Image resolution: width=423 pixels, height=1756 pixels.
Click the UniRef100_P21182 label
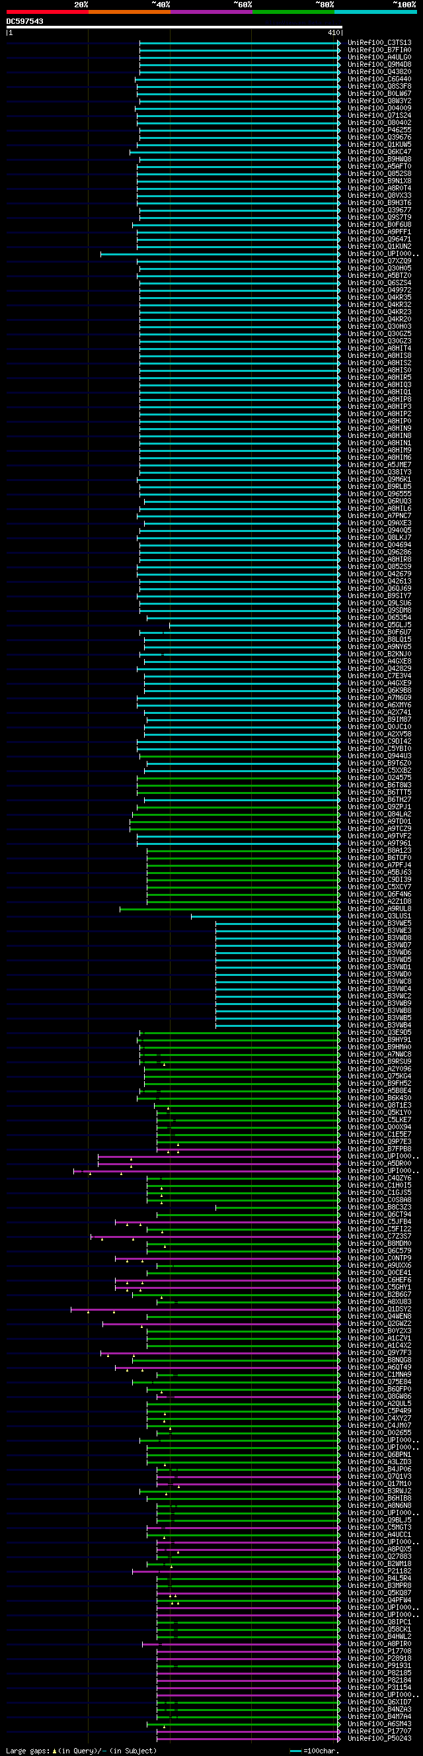379,1571
